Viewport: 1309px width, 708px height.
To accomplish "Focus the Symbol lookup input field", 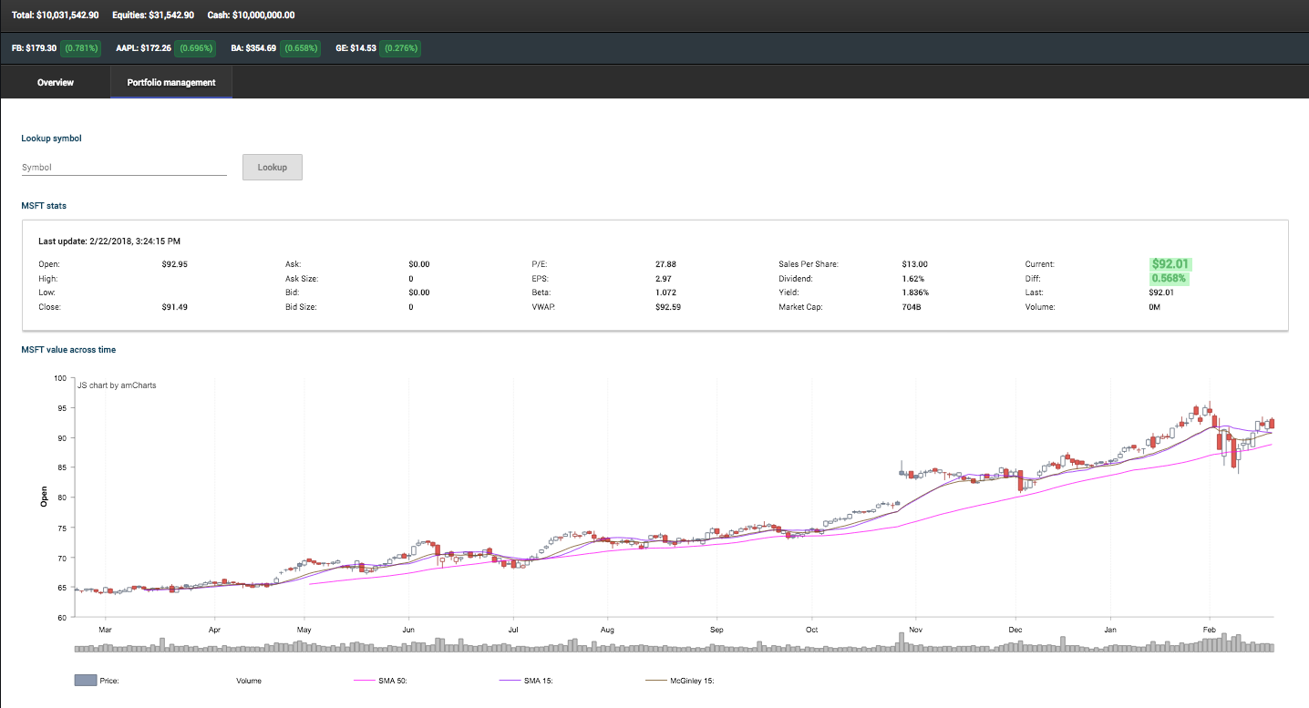I will (124, 168).
